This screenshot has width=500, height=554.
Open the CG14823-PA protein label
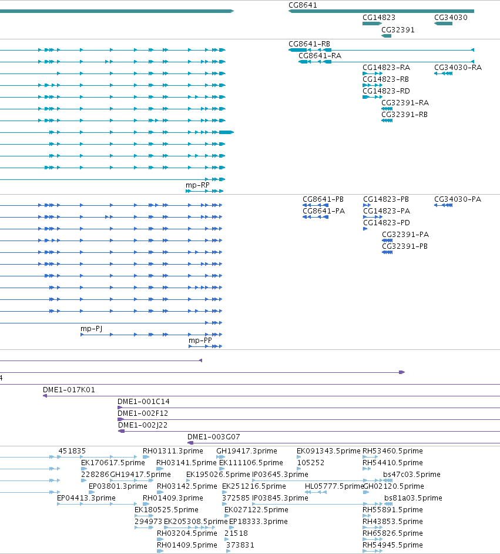(x=387, y=211)
